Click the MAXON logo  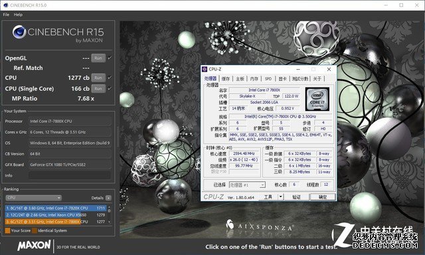[34, 246]
